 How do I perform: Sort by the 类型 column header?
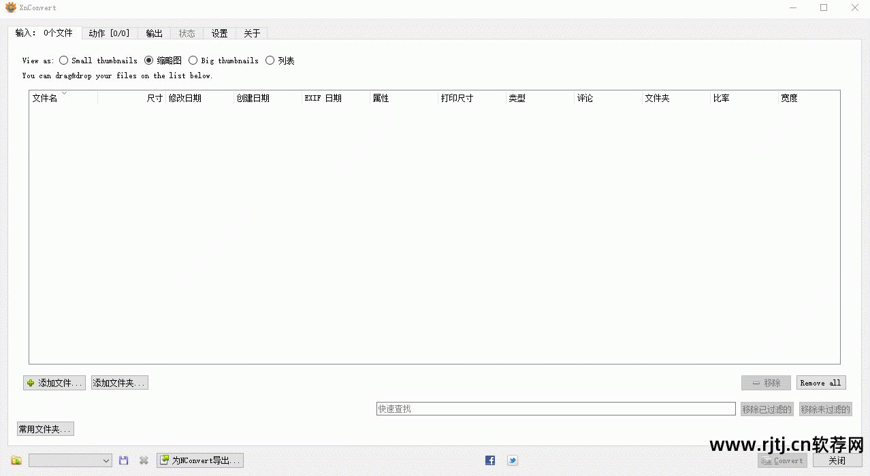click(x=541, y=98)
